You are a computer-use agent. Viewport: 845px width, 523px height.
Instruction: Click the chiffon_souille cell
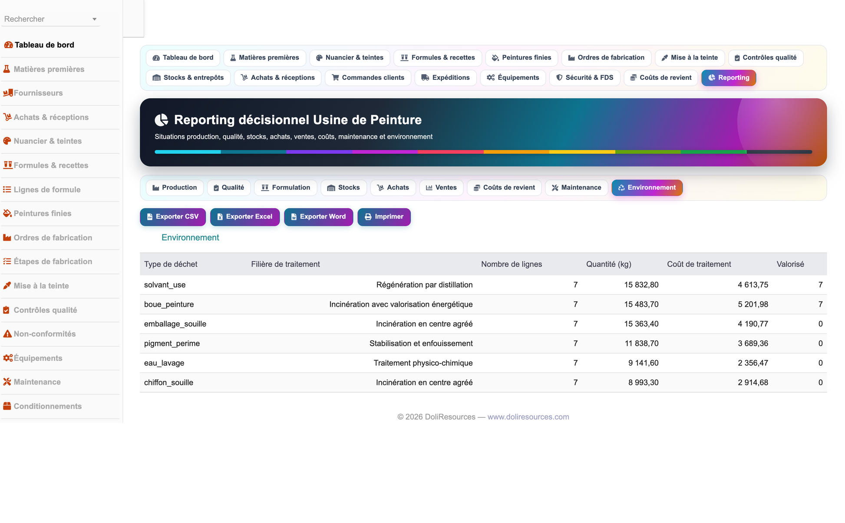[168, 383]
